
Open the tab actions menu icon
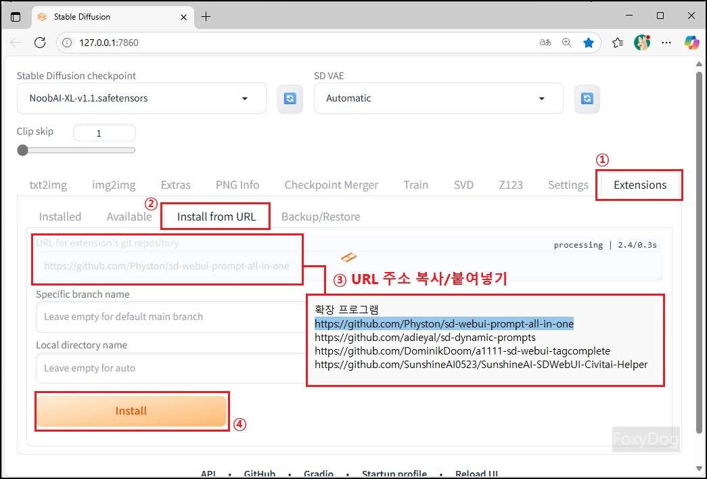16,17
